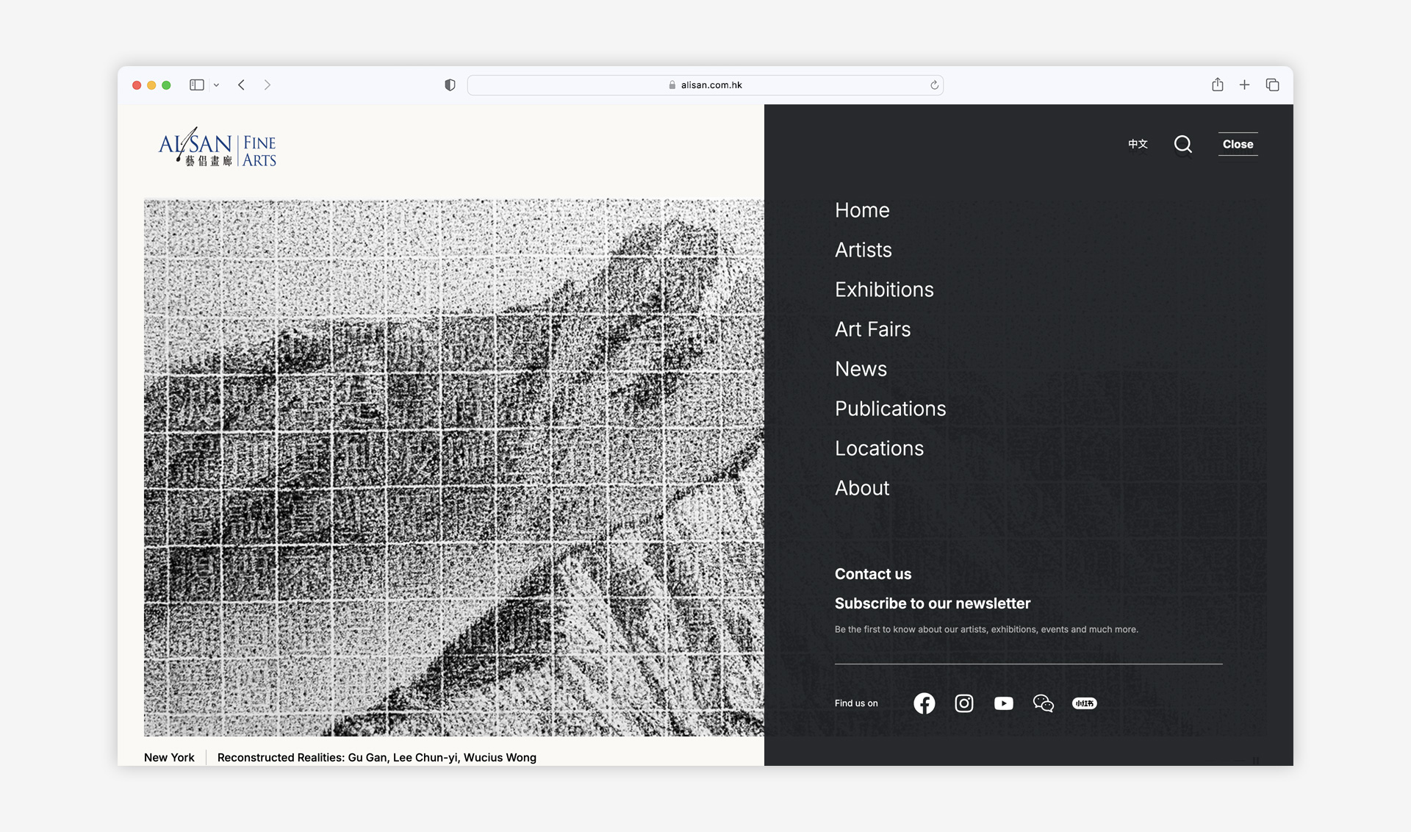Image resolution: width=1411 pixels, height=832 pixels.
Task: Click the Alisan Fine Arts logo
Action: 218,148
